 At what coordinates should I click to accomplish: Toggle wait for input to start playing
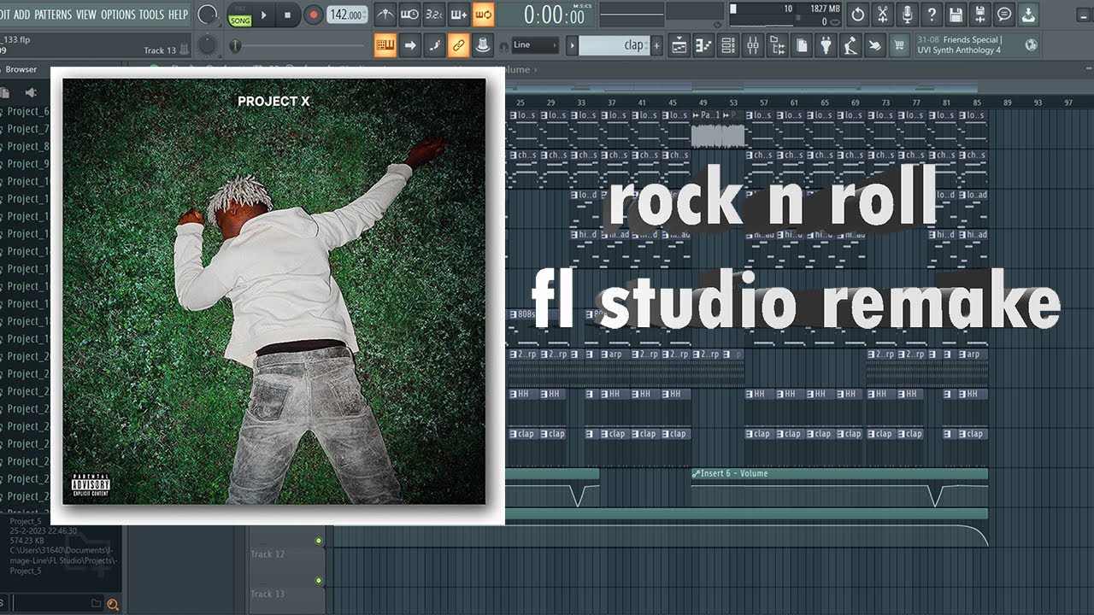(x=409, y=15)
